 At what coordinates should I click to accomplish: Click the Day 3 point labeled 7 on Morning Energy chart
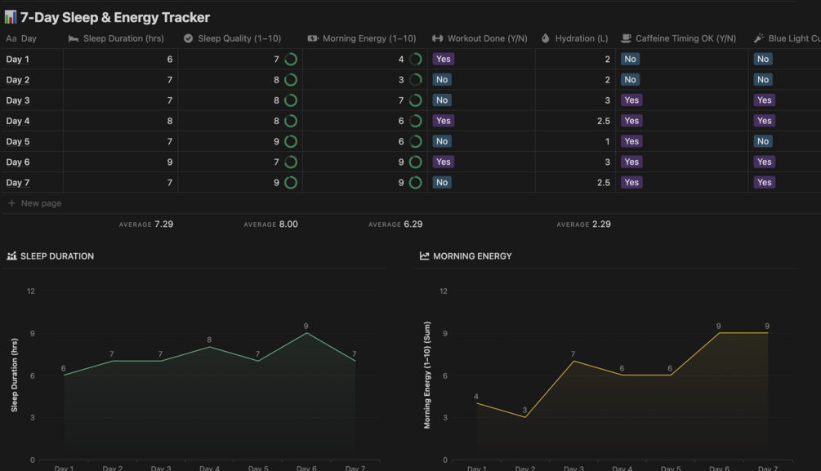(573, 361)
